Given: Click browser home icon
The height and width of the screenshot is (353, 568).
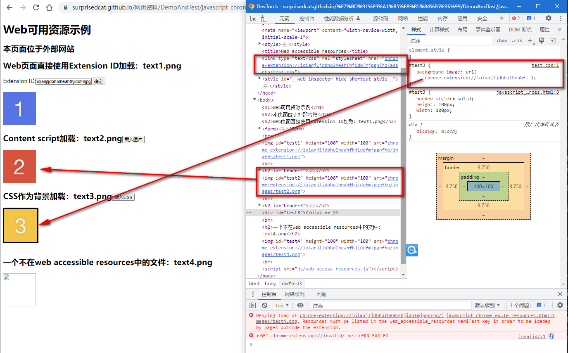Looking at the screenshot, I should click(x=49, y=7).
